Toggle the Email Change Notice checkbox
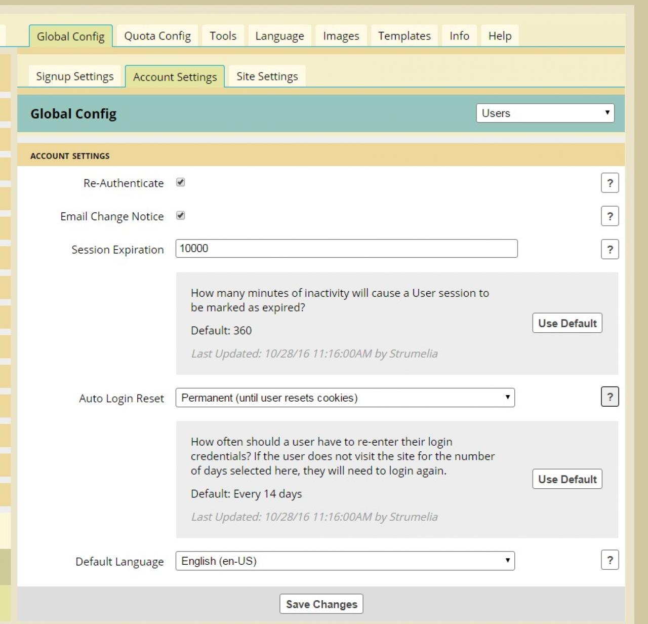 point(181,216)
